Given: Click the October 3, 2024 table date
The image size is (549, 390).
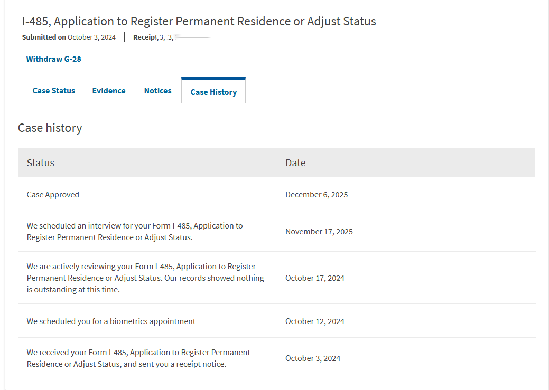Looking at the screenshot, I should point(313,358).
